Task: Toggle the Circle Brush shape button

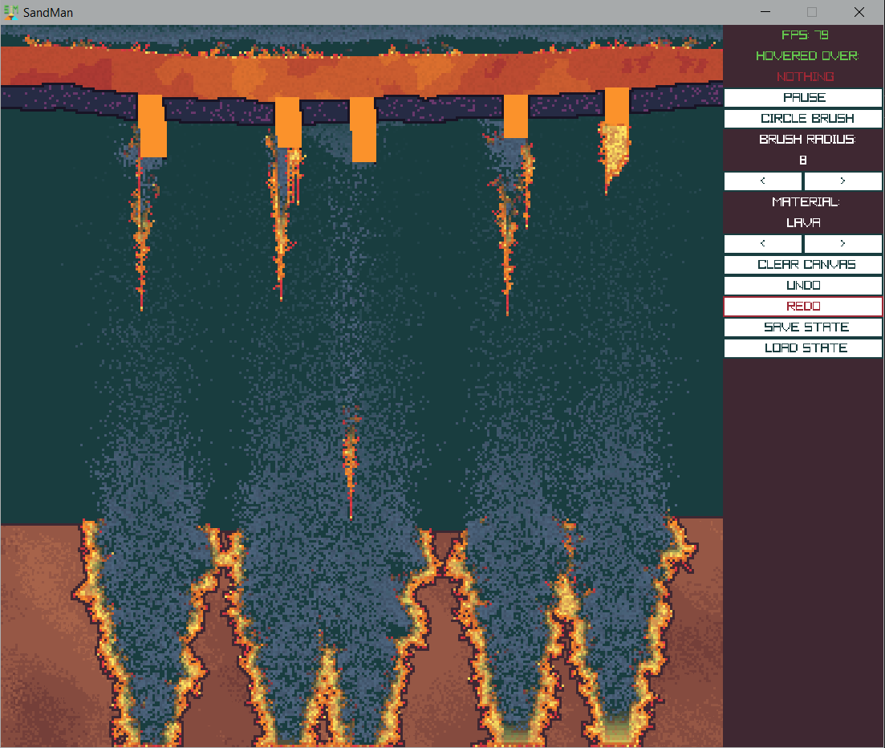Action: (x=803, y=119)
